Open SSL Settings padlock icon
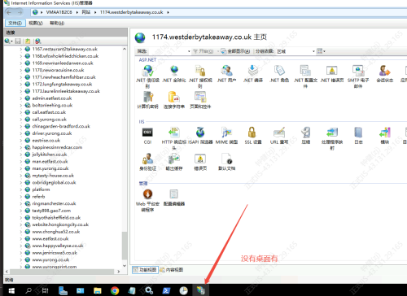This screenshot has height=296, width=407. pos(252,133)
